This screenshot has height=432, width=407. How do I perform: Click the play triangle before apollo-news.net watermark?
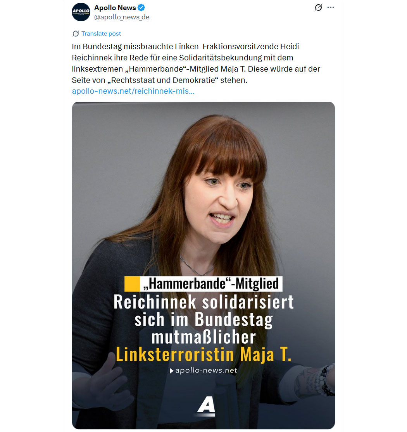coord(171,371)
